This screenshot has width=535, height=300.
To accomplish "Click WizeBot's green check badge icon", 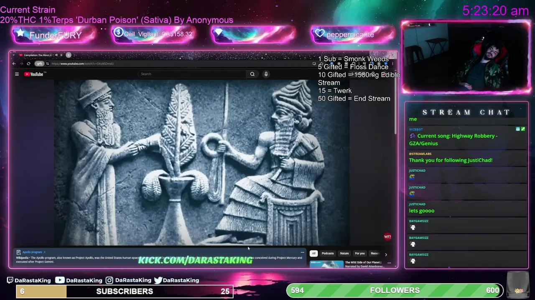I will (523, 129).
